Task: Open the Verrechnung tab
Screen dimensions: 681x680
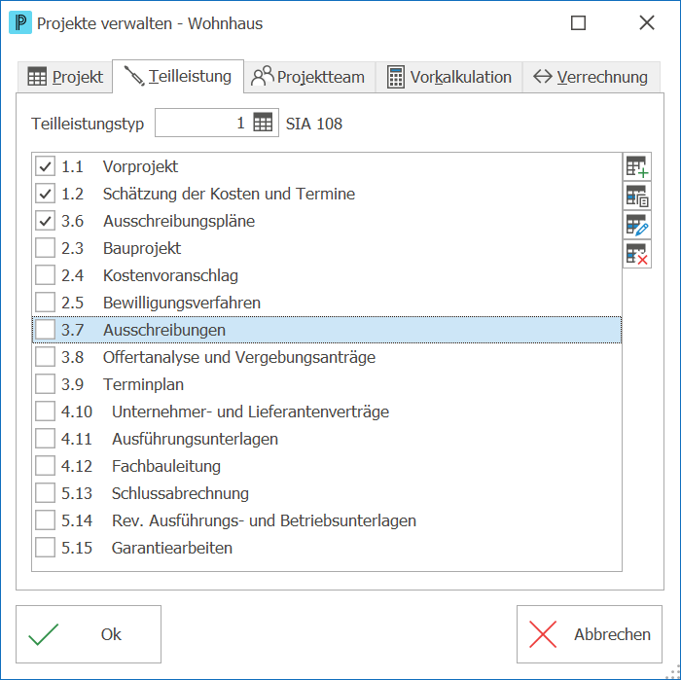Action: pos(591,77)
